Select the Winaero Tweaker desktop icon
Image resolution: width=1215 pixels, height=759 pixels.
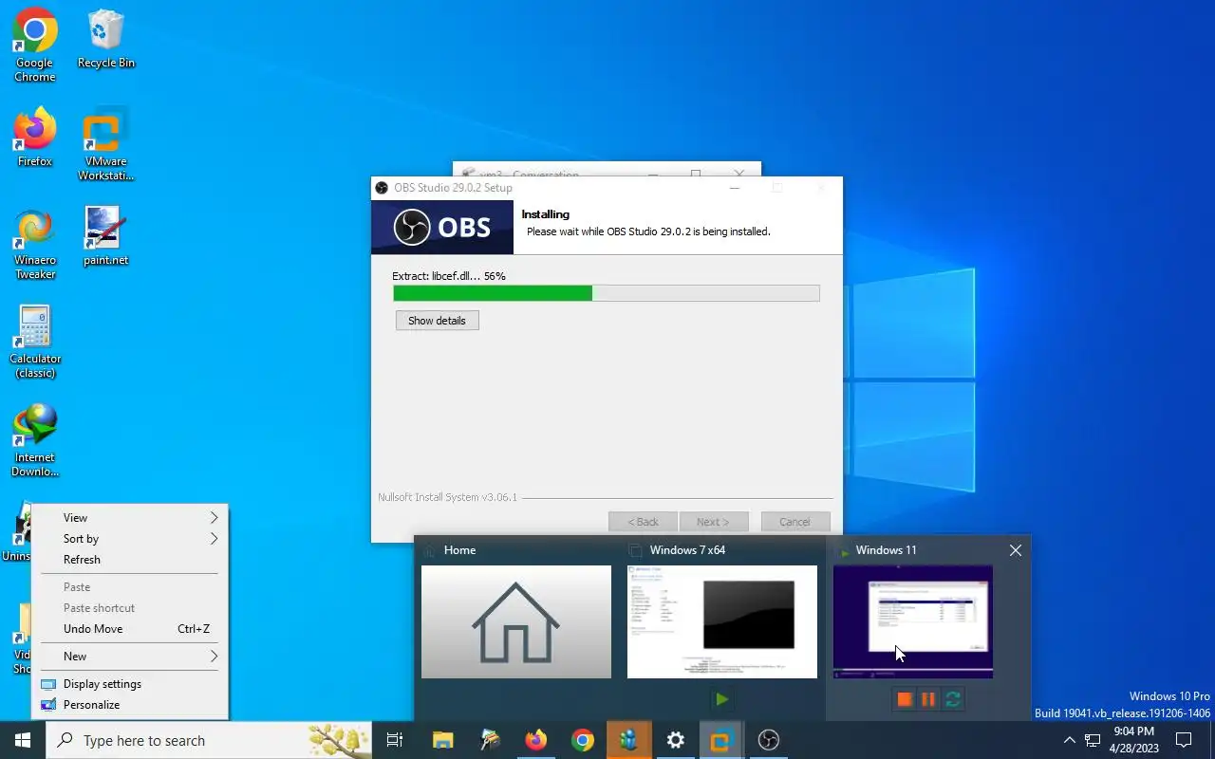pos(35,244)
